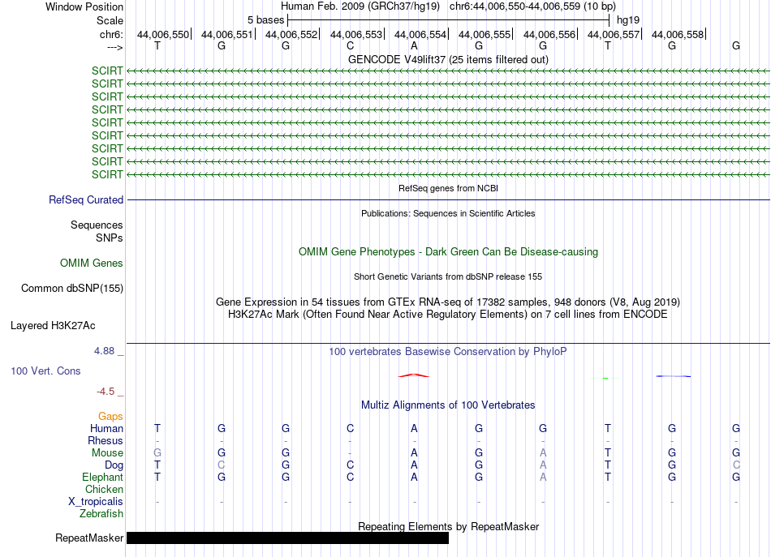Click the RepeatMasker track label

coord(89,538)
